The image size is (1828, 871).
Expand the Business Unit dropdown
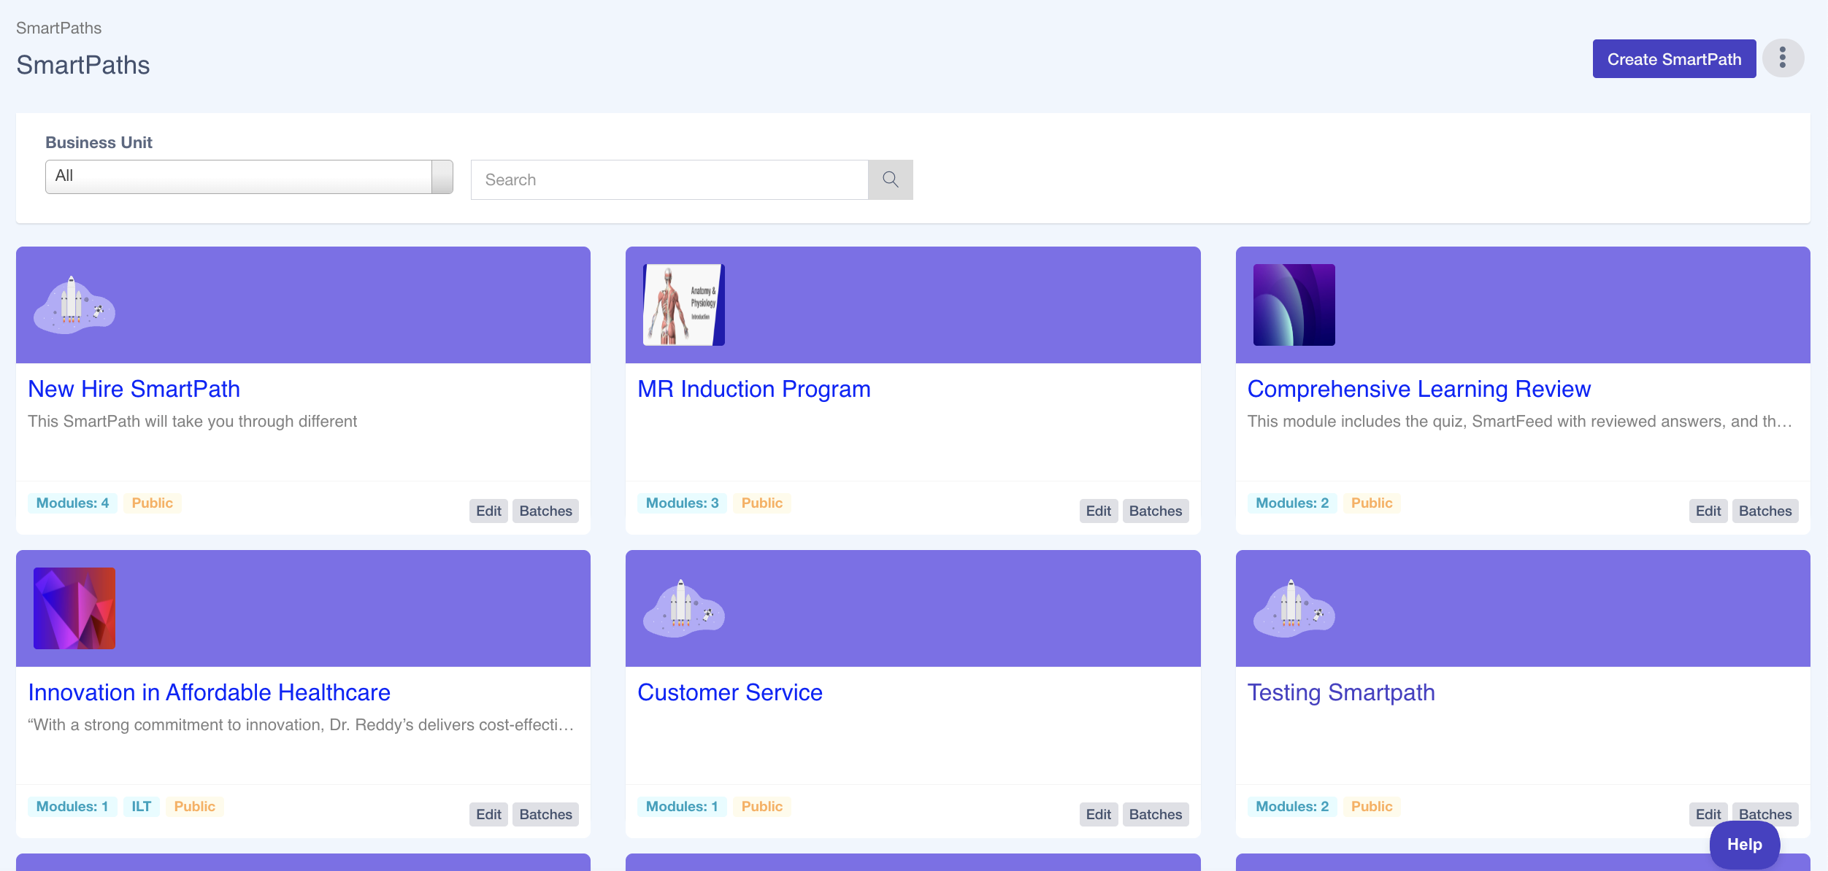tap(239, 177)
